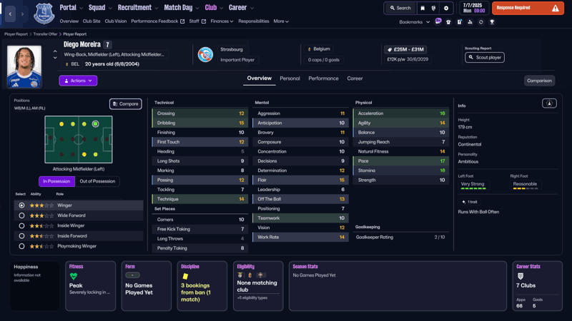The height and width of the screenshot is (321, 572).
Task: Switch to the Personal tab
Action: tap(290, 78)
